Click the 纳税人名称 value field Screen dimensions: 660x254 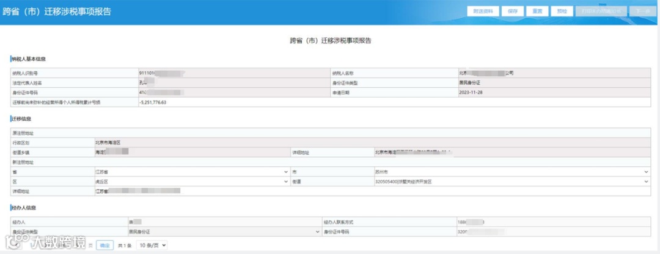[x=554, y=73]
